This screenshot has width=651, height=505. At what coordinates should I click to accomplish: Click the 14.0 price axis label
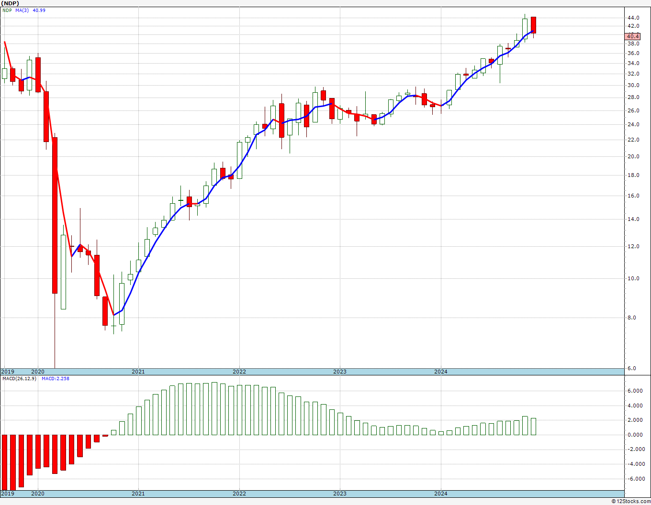click(633, 219)
